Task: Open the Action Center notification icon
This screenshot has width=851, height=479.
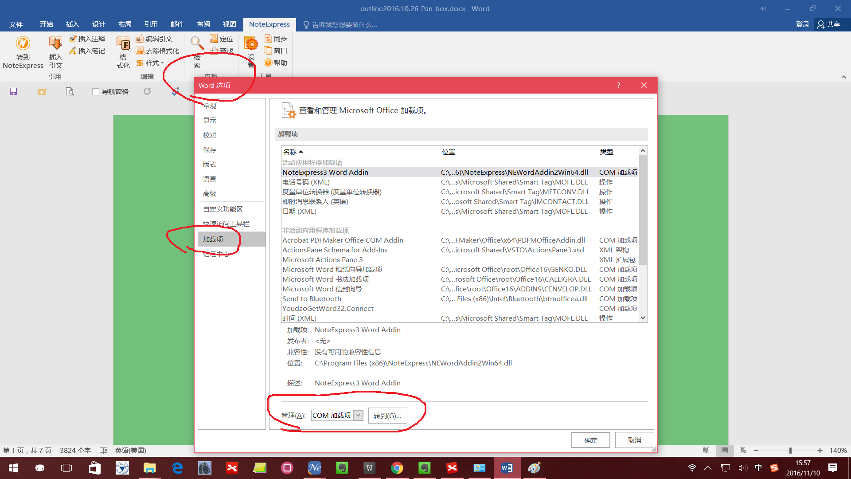Action: click(x=833, y=468)
